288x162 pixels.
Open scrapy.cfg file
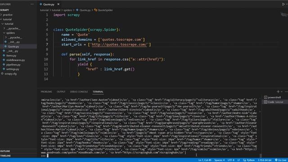10,74
